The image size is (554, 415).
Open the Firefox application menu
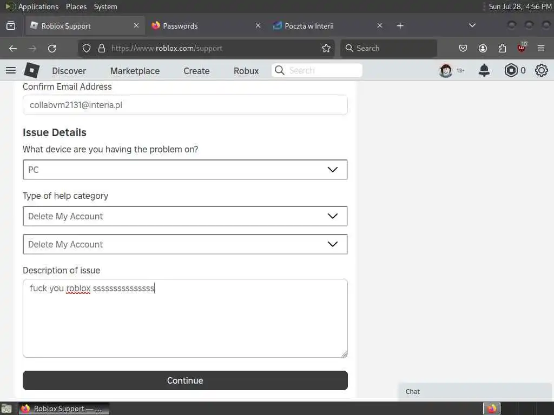[x=541, y=48]
